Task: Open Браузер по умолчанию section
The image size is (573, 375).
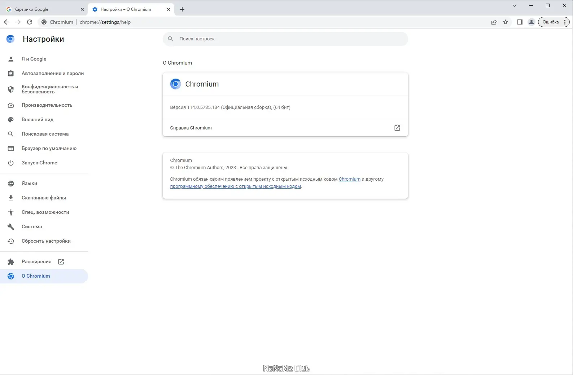Action: [x=44, y=149]
